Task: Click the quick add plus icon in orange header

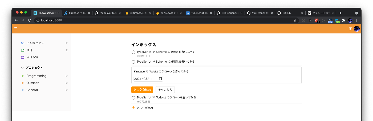Action: coord(351,29)
